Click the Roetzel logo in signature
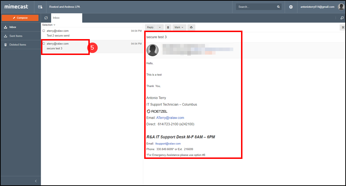The image size is (346, 186). point(157,111)
